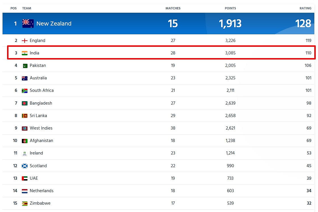Click the Bangladesh flag icon

tap(25, 103)
